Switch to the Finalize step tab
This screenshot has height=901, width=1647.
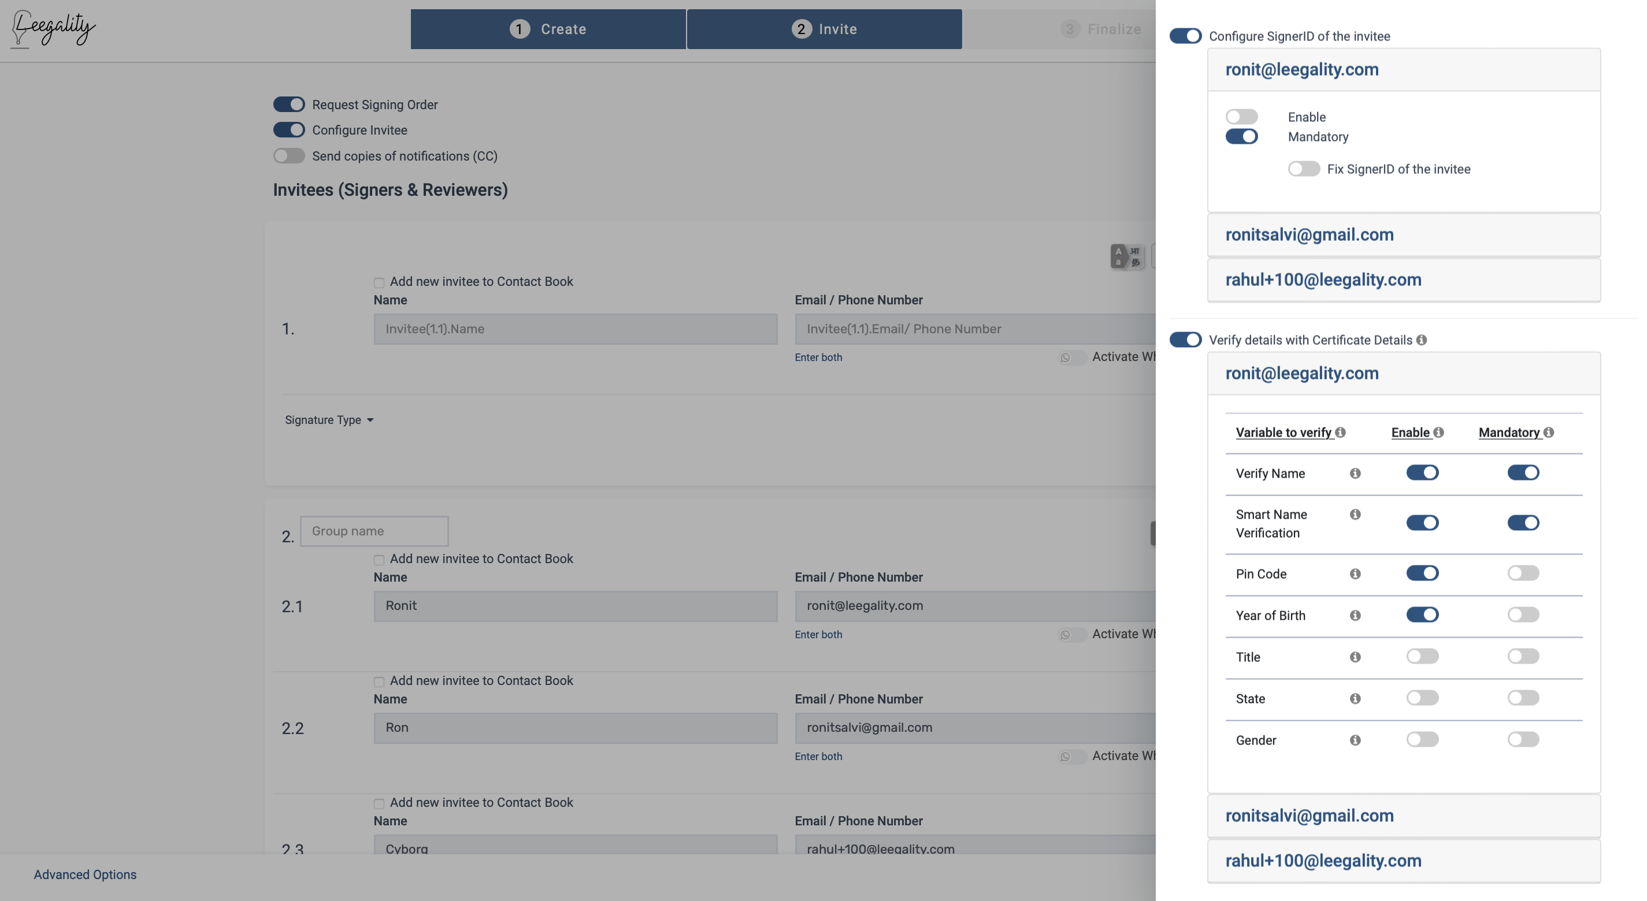(1100, 29)
